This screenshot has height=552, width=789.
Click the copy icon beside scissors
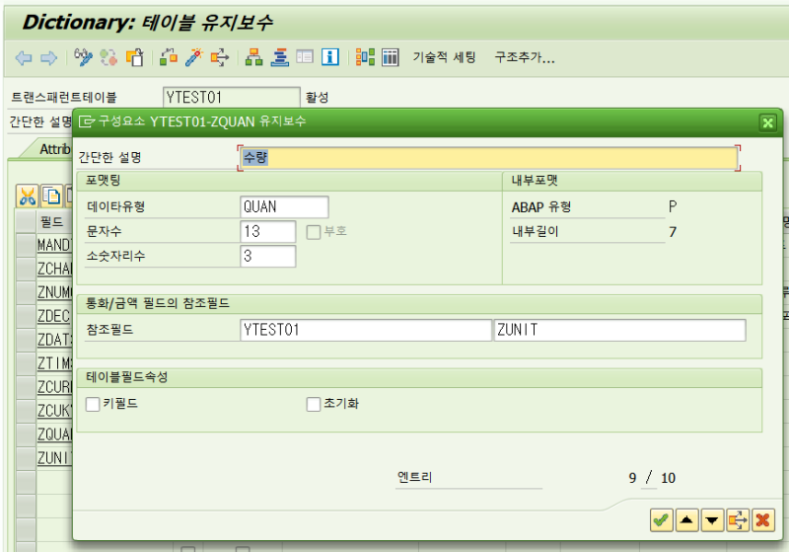(51, 196)
